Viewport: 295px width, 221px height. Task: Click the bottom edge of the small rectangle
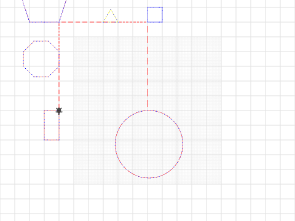pos(52,140)
